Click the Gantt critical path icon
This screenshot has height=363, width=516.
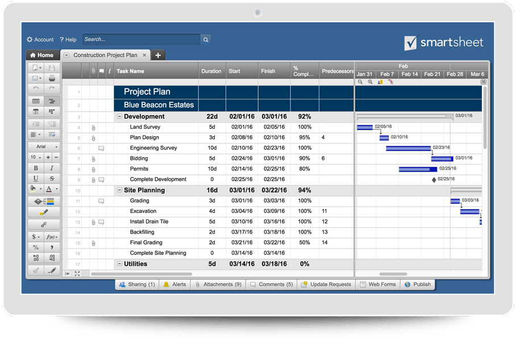coord(390,82)
